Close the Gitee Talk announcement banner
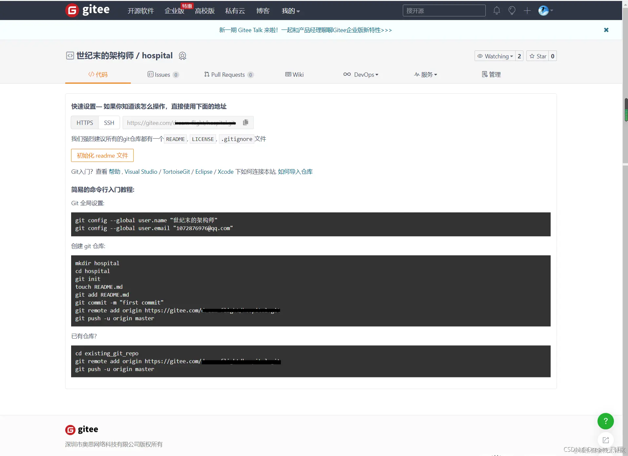The width and height of the screenshot is (628, 456). pos(606,30)
